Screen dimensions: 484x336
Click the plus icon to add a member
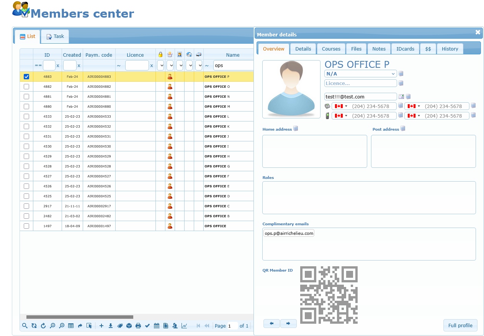pyautogui.click(x=101, y=326)
